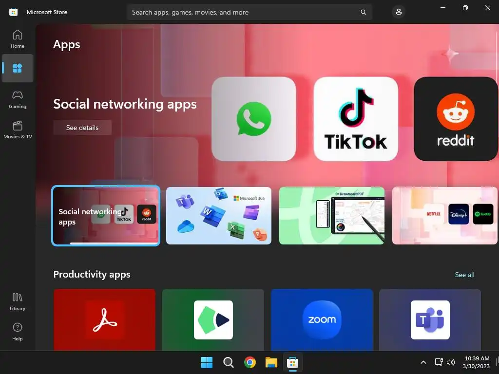This screenshot has height=374, width=499.
Task: Click the See details button
Action: [82, 128]
